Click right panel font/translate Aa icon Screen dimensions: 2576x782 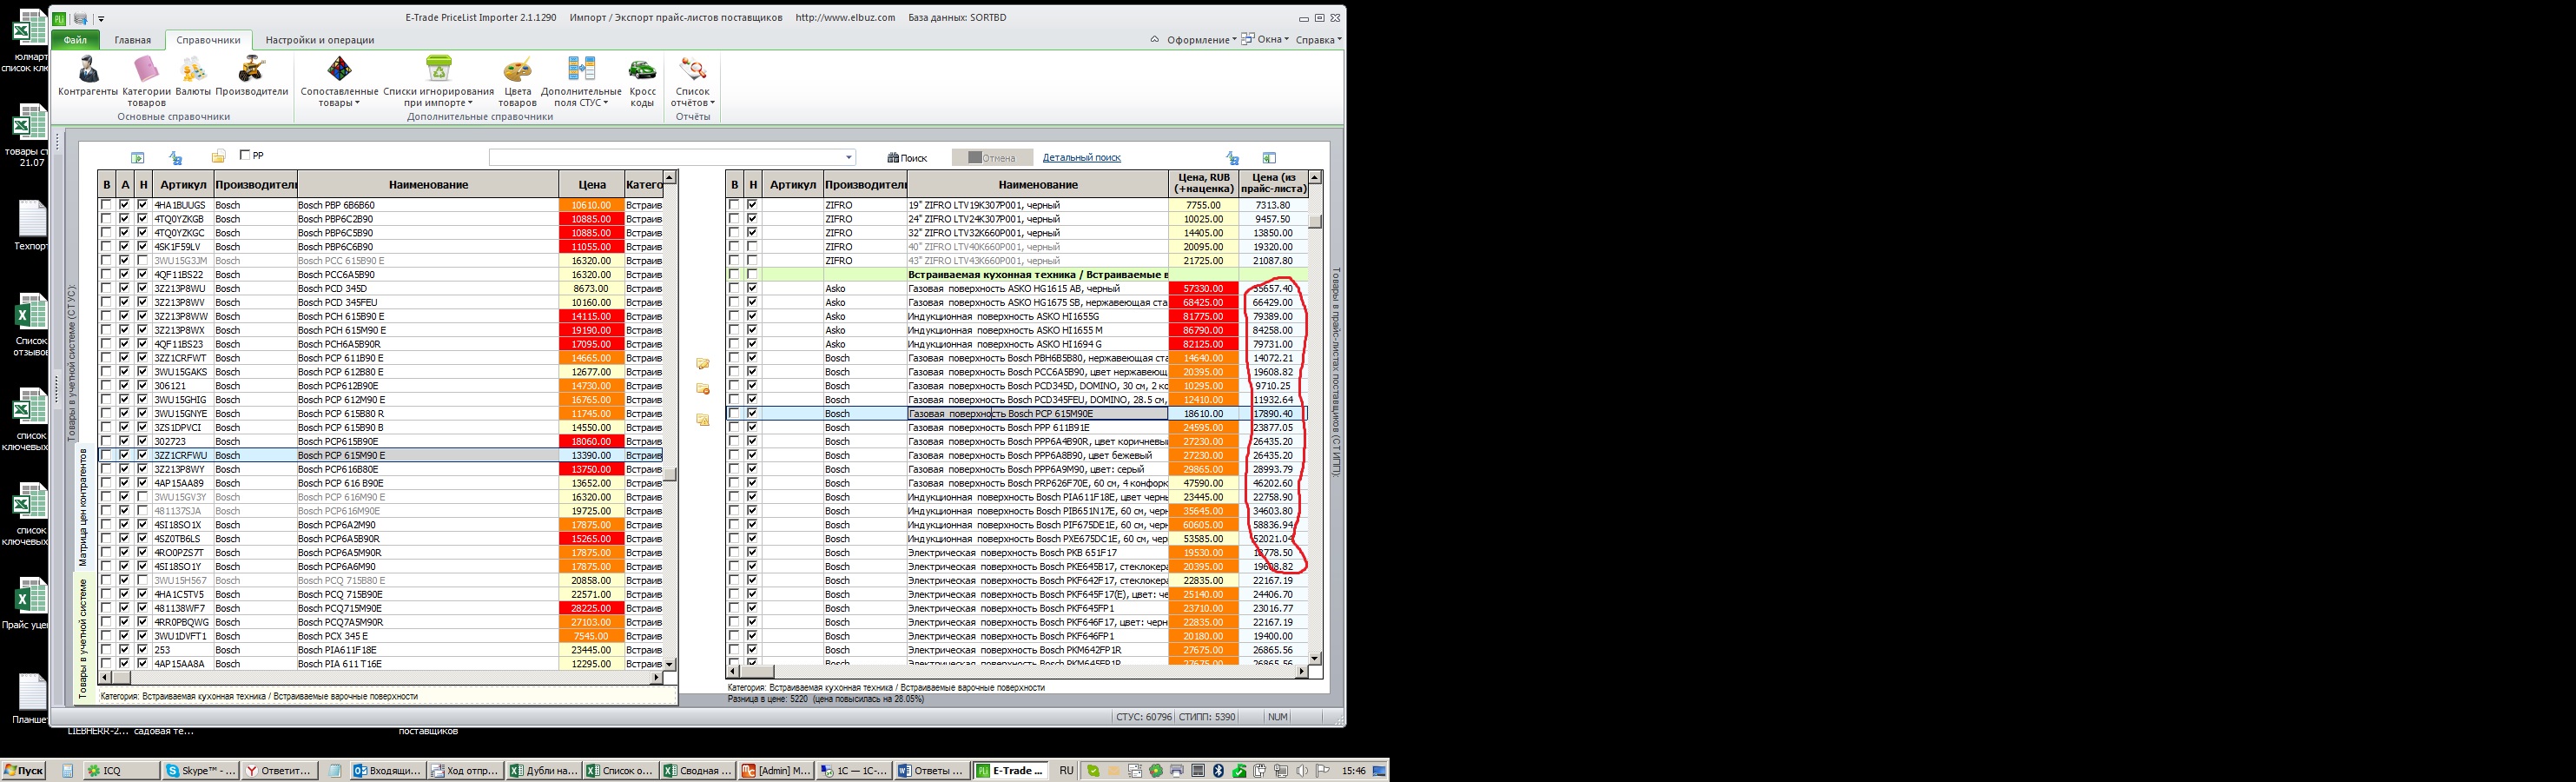coord(1232,158)
